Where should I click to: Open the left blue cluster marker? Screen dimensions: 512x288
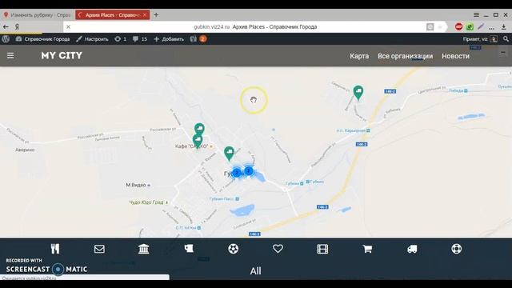click(x=237, y=173)
